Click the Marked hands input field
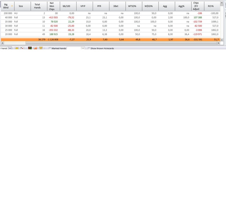The image size is (226, 207). (74, 48)
